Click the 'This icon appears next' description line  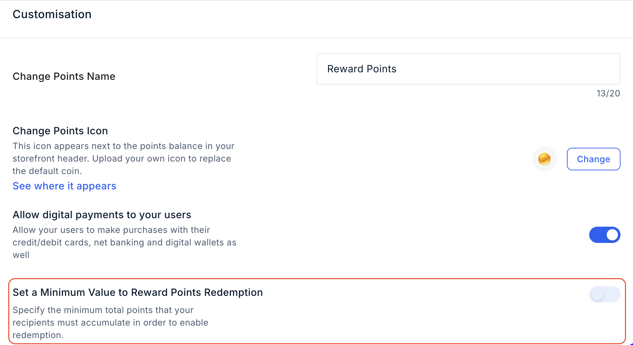point(124,146)
